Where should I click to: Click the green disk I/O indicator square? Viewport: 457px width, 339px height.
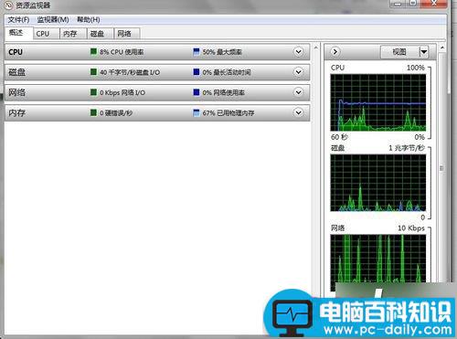pos(93,72)
